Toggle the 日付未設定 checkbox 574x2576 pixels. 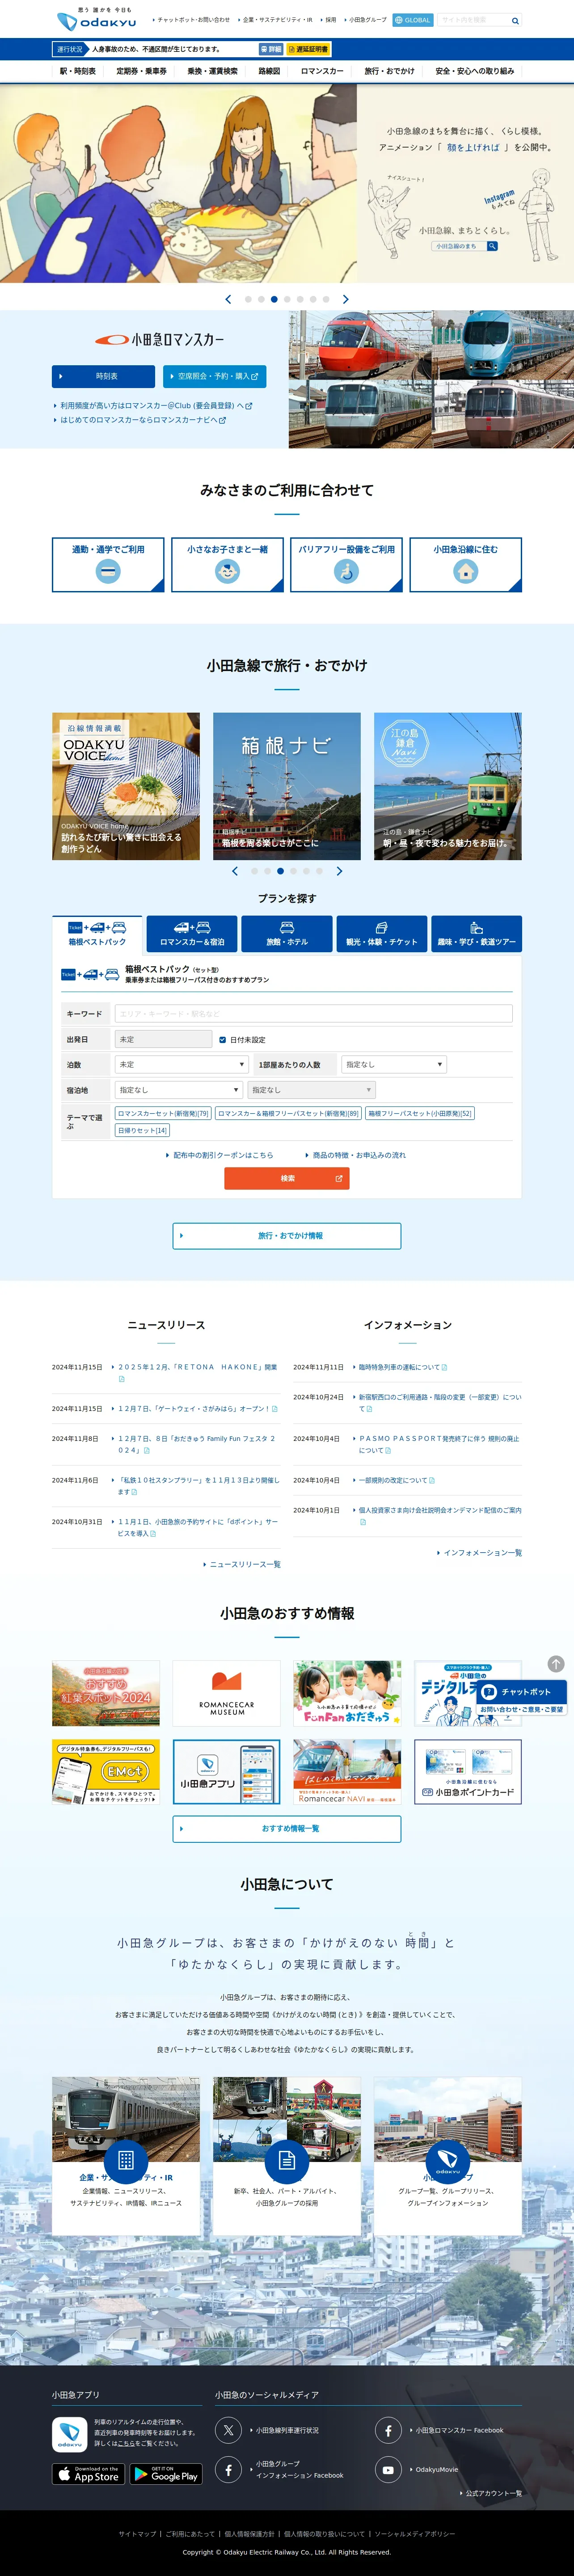point(222,1040)
